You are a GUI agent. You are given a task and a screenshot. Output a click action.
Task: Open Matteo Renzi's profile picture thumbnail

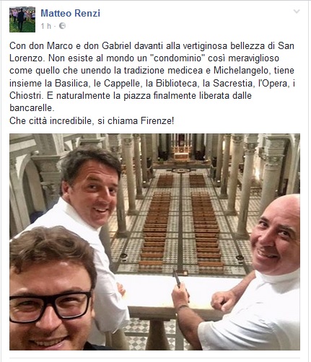click(x=22, y=19)
